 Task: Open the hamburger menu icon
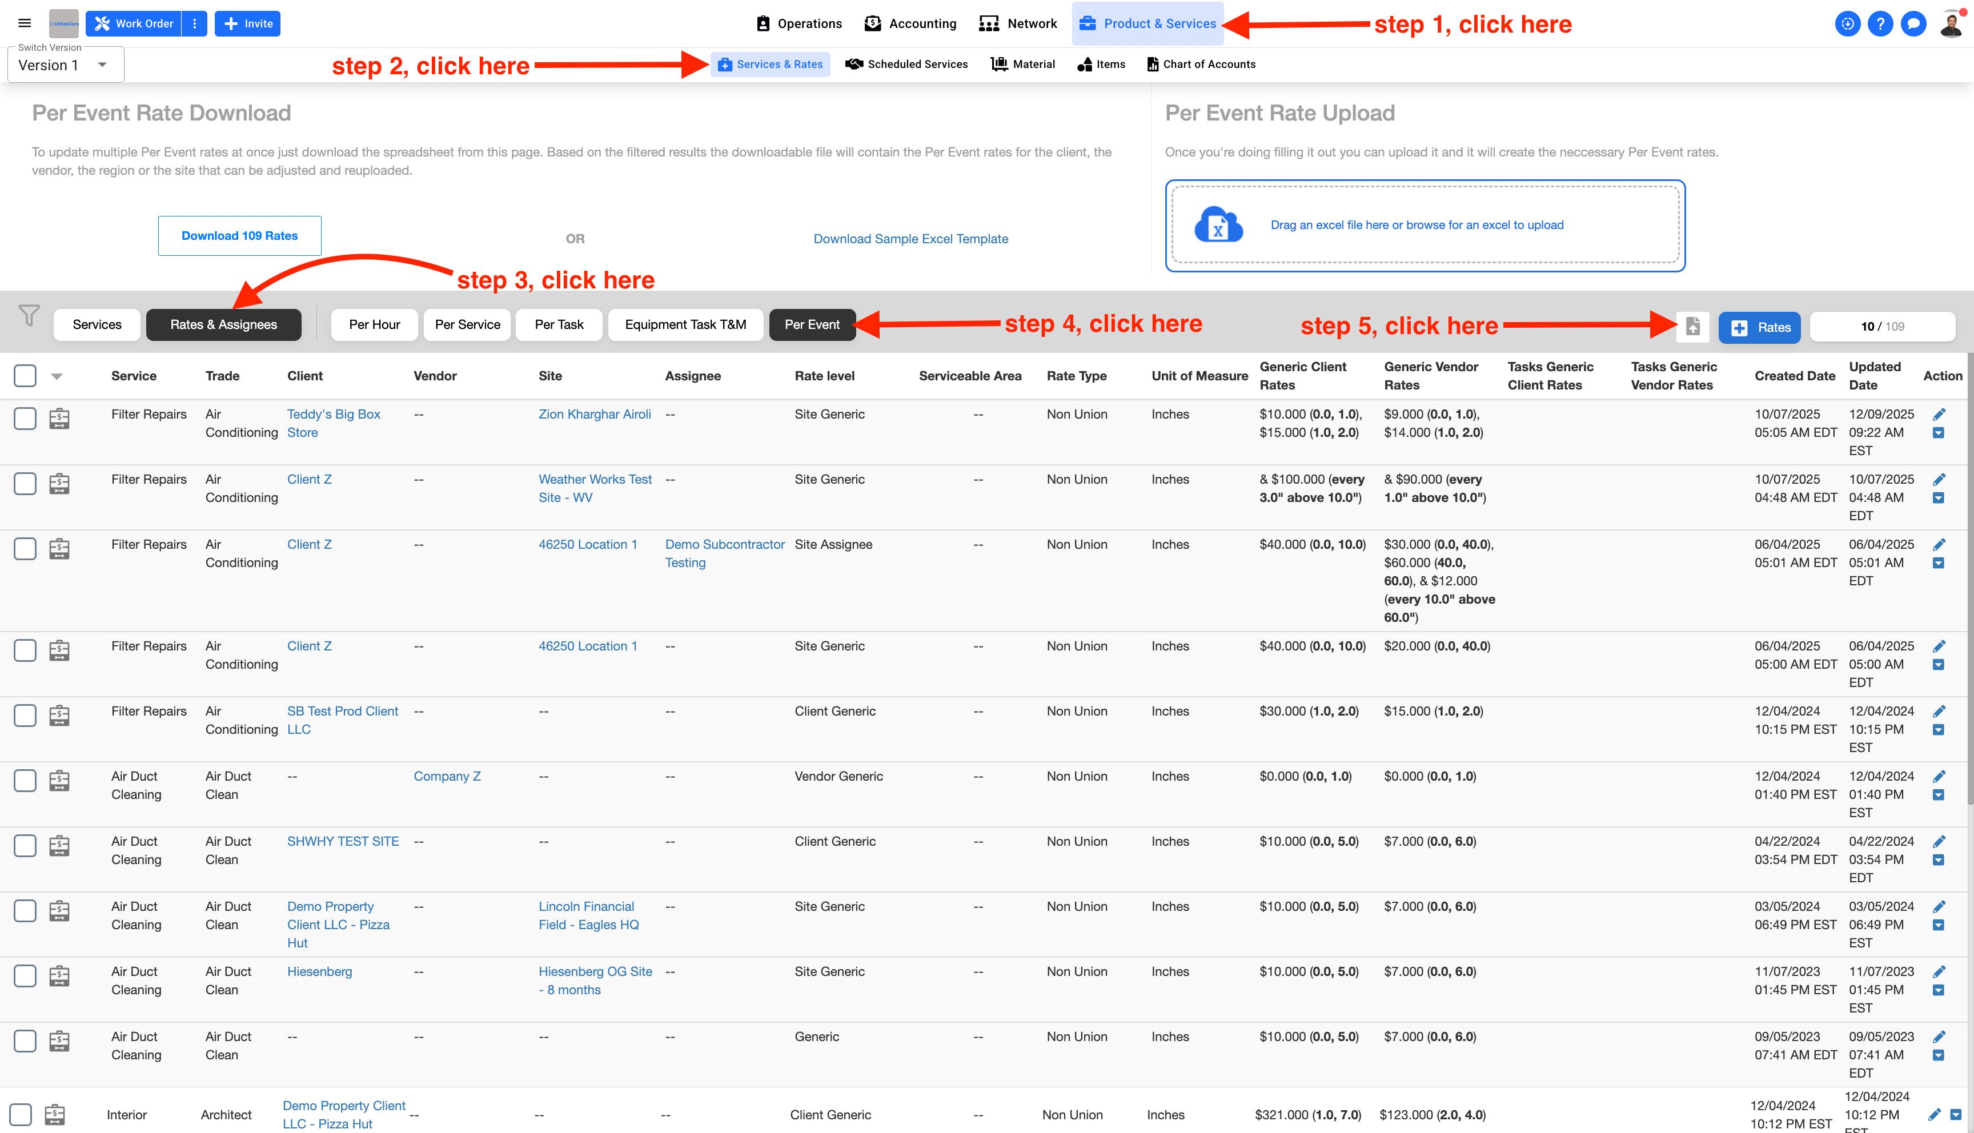coord(24,23)
